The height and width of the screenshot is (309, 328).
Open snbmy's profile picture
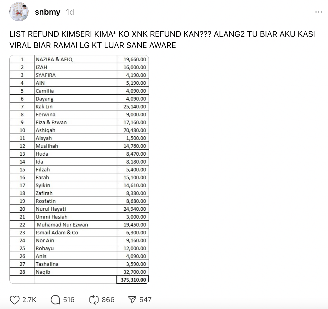click(x=19, y=12)
